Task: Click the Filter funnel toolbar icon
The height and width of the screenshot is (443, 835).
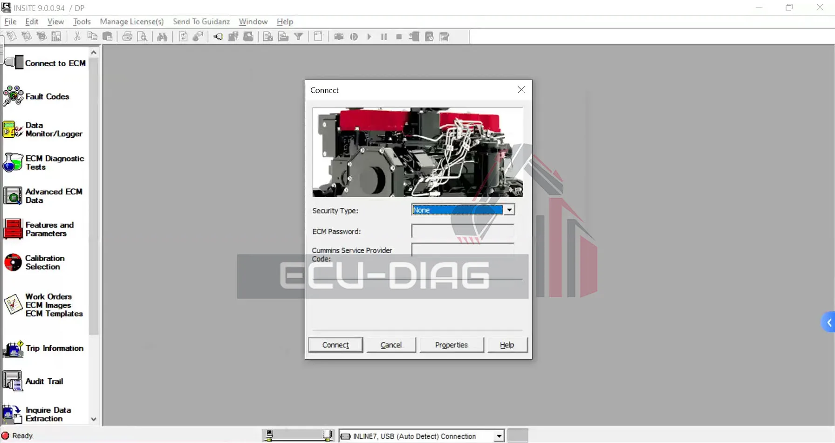Action: (299, 36)
